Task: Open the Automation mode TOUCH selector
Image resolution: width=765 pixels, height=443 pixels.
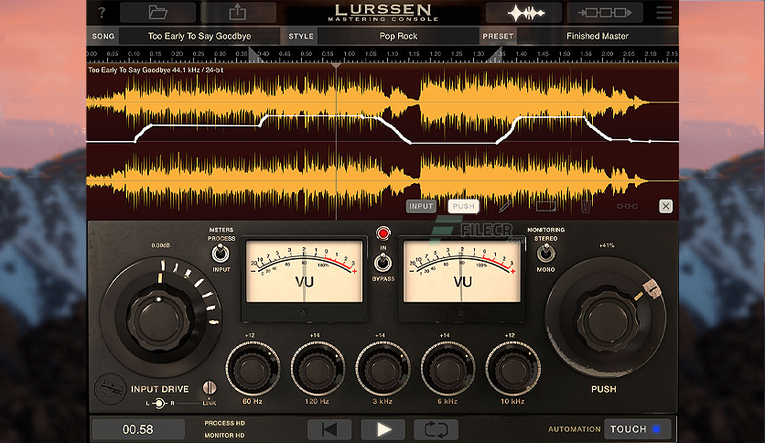Action: coord(638,429)
